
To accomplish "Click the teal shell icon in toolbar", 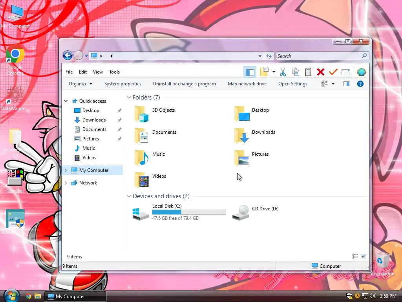I will click(x=361, y=72).
